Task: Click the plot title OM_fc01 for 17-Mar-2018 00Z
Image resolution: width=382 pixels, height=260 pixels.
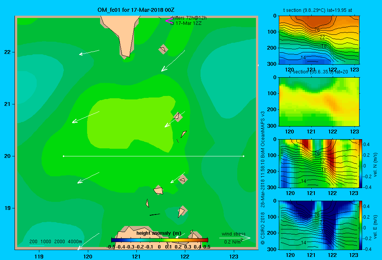Action: tap(136, 10)
